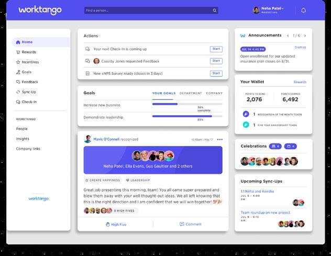Image resolution: width=331 pixels, height=256 pixels.
Task: Click the worktango logo in header
Action: (40, 10)
